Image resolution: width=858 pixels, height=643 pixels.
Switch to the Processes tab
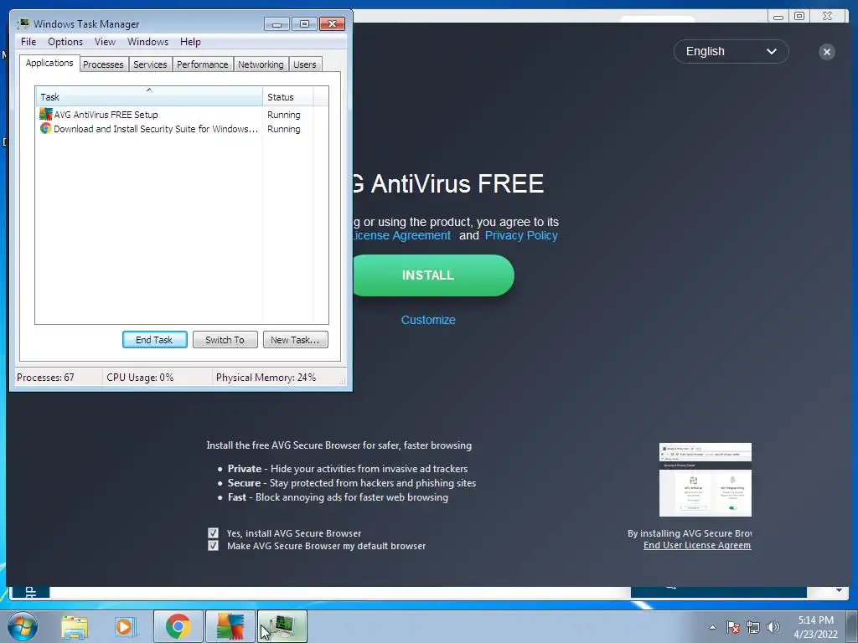103,64
